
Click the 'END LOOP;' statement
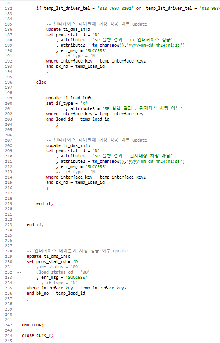[32, 325]
